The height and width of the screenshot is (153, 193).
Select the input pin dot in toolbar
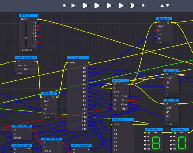(64, 6)
